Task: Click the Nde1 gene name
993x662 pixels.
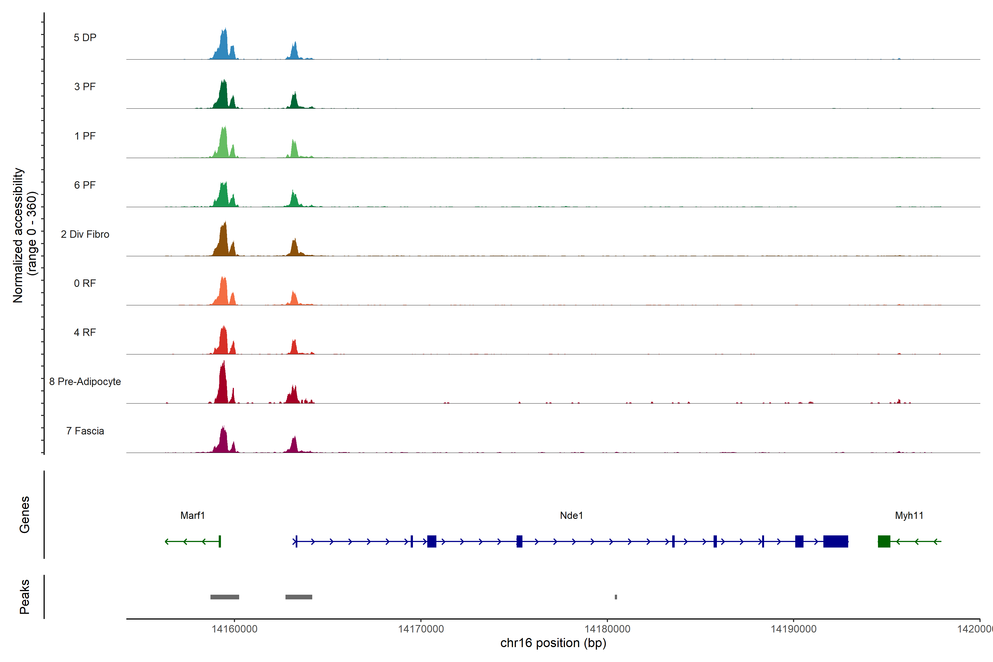Action: tap(571, 516)
